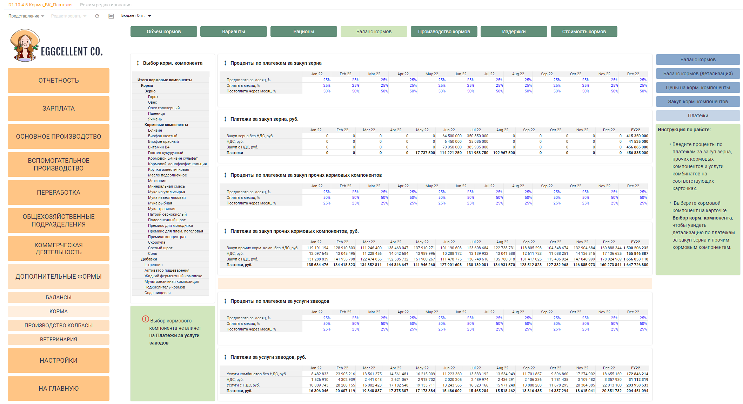Open the Редактировать dropdown menu
The image size is (743, 404).
coord(68,16)
